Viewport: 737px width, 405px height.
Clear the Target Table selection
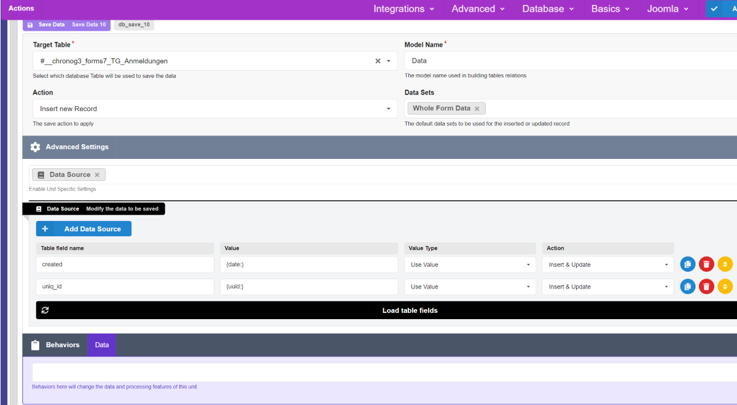click(378, 61)
